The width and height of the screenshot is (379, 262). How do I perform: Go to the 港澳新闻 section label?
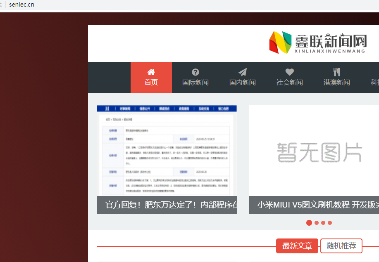[x=336, y=83]
